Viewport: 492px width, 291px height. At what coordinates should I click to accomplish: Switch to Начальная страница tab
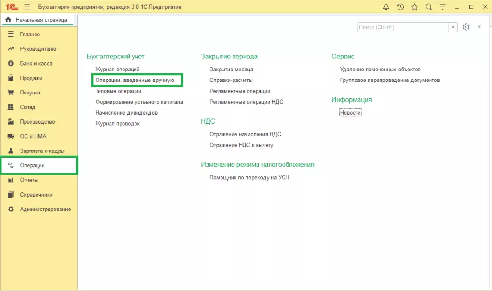pos(39,20)
